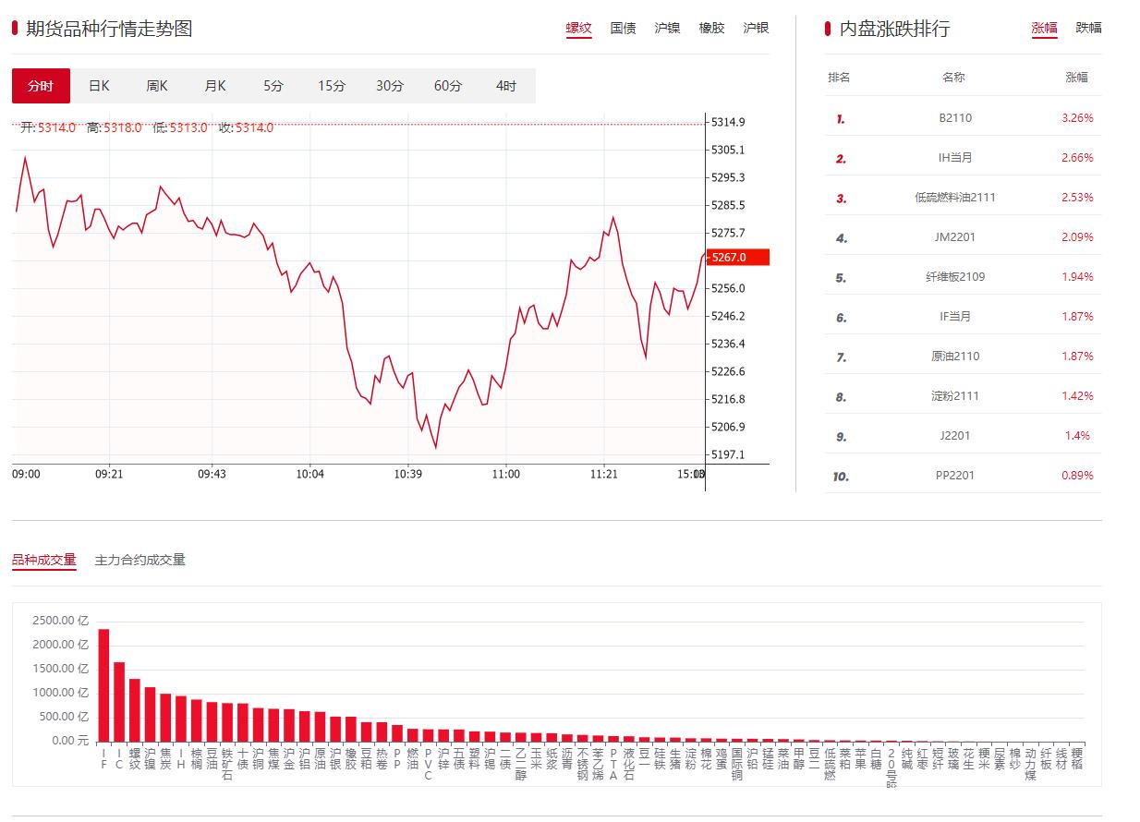
Task: Switch product to 沪镍
Action: point(667,29)
